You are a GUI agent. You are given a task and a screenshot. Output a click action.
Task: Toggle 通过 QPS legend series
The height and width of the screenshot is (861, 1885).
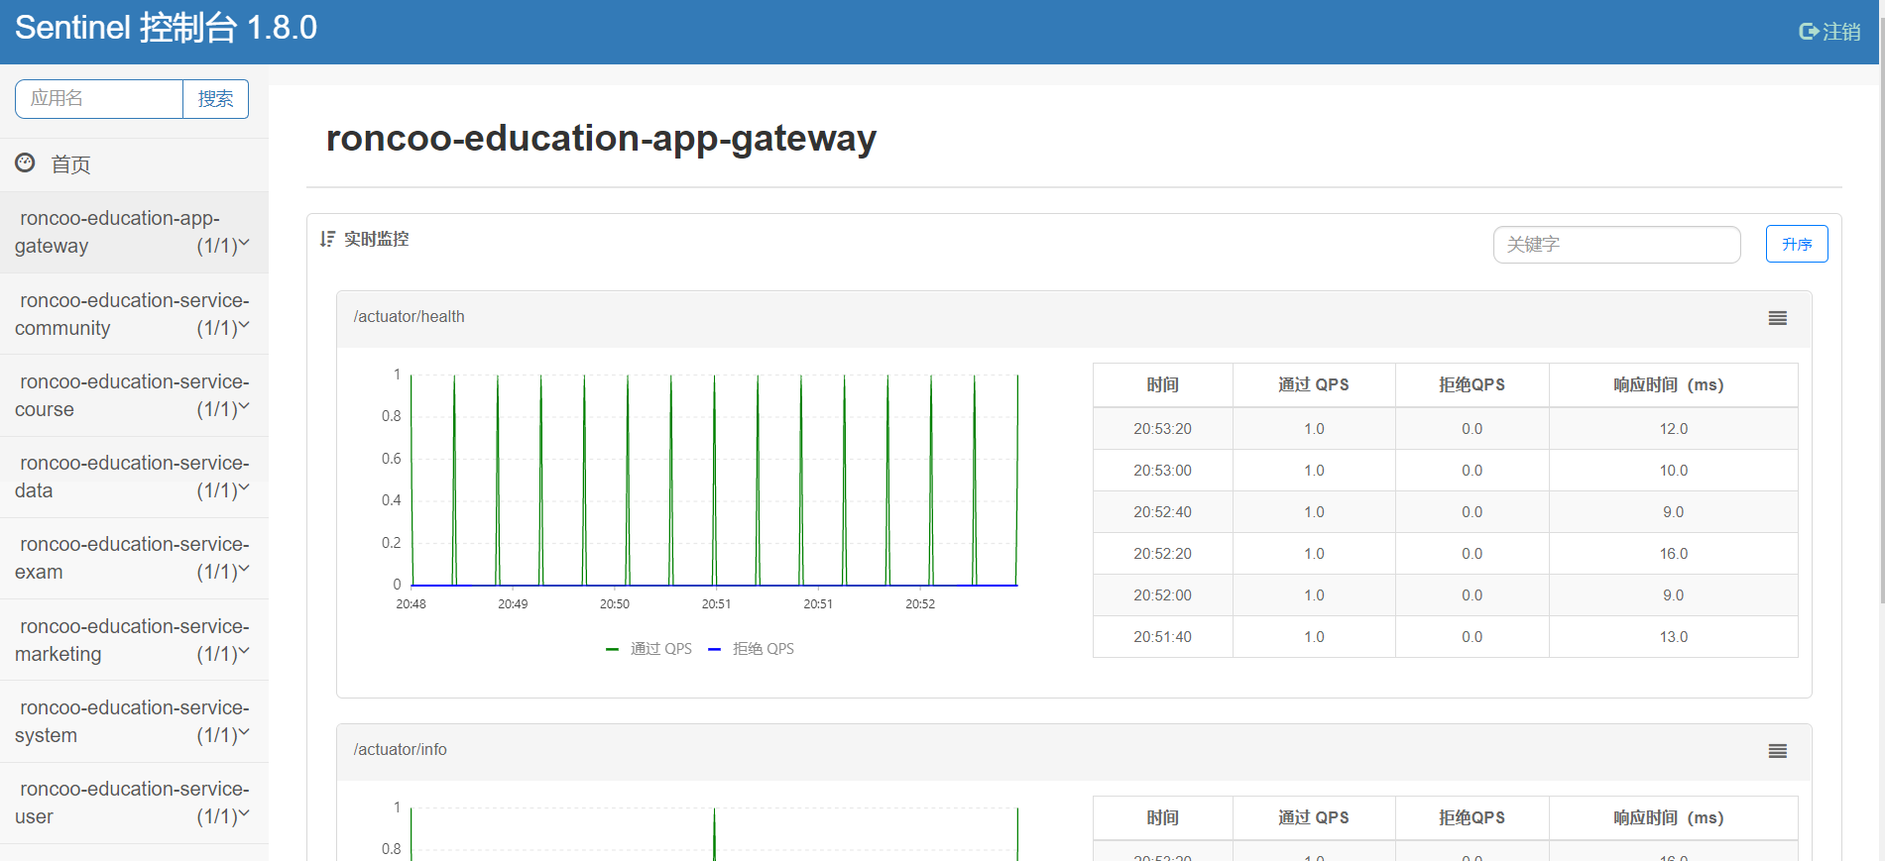click(x=649, y=649)
